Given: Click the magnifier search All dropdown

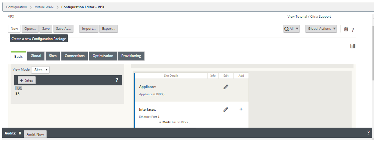Looking at the screenshot, I should 291,29.
